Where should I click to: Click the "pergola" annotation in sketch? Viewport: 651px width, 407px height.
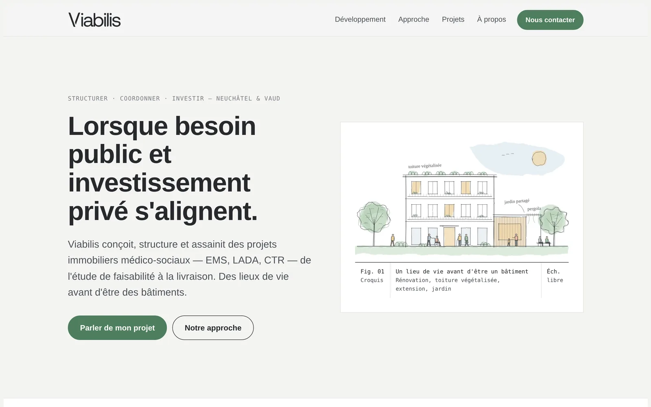click(534, 209)
